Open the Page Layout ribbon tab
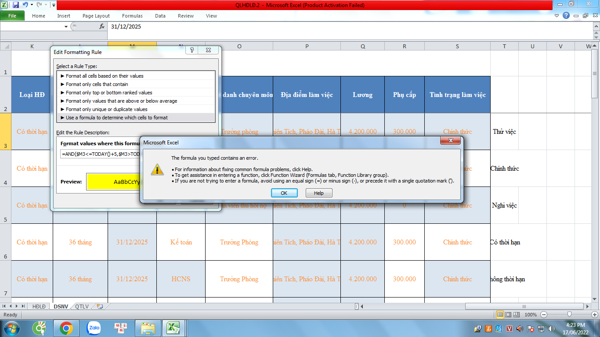600x337 pixels. click(x=96, y=16)
